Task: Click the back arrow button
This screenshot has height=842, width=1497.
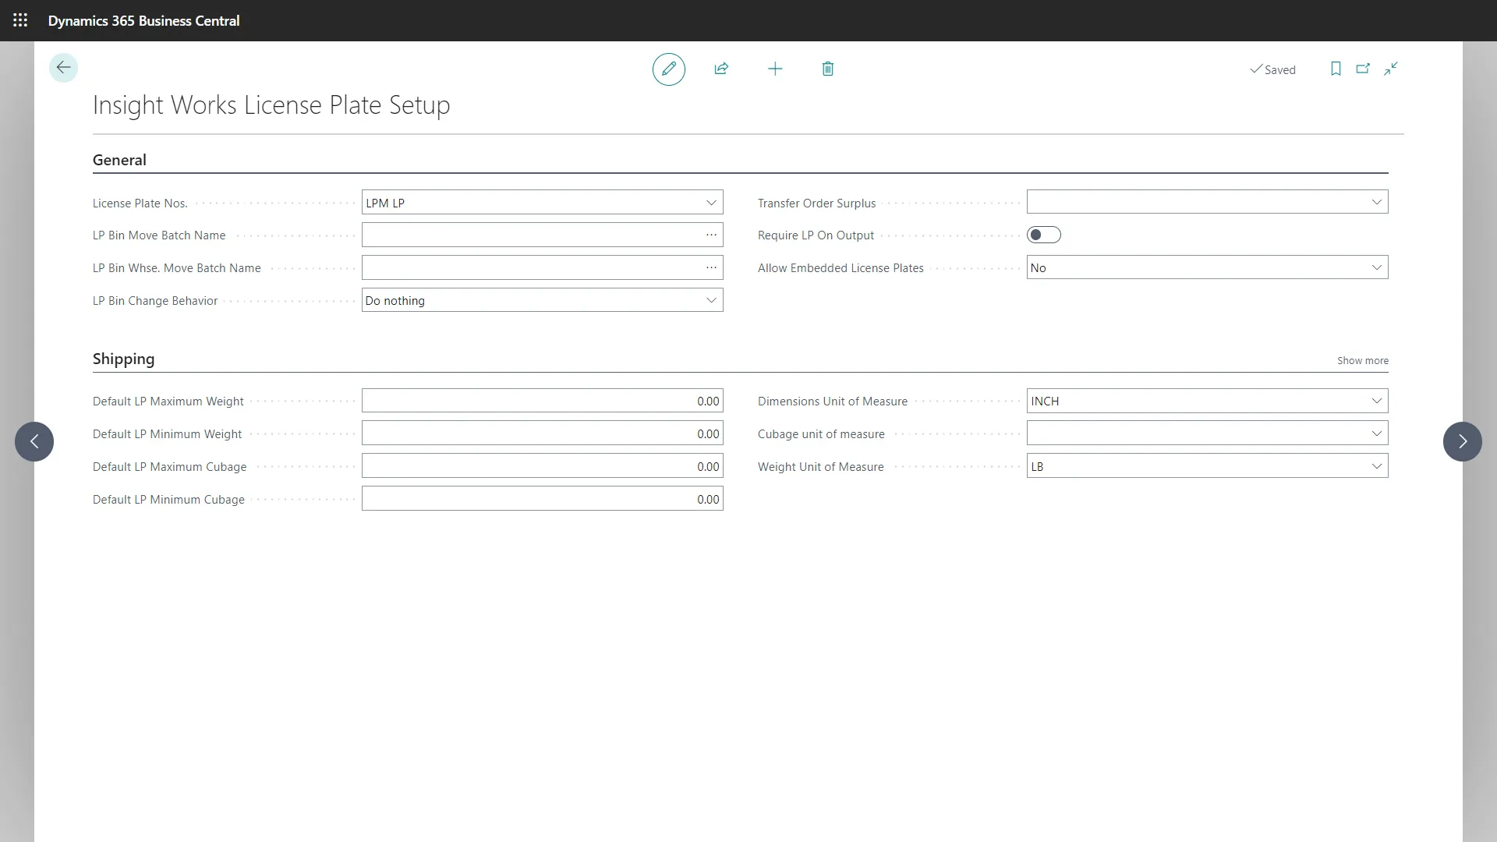Action: [63, 68]
